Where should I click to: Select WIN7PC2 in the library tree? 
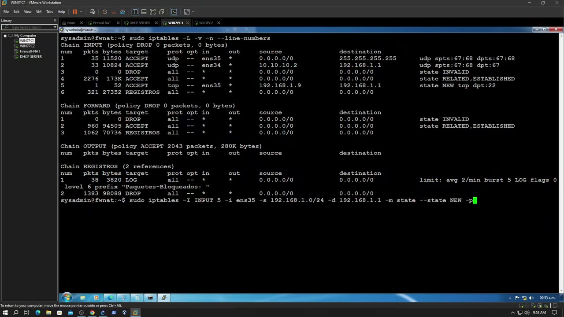click(27, 46)
